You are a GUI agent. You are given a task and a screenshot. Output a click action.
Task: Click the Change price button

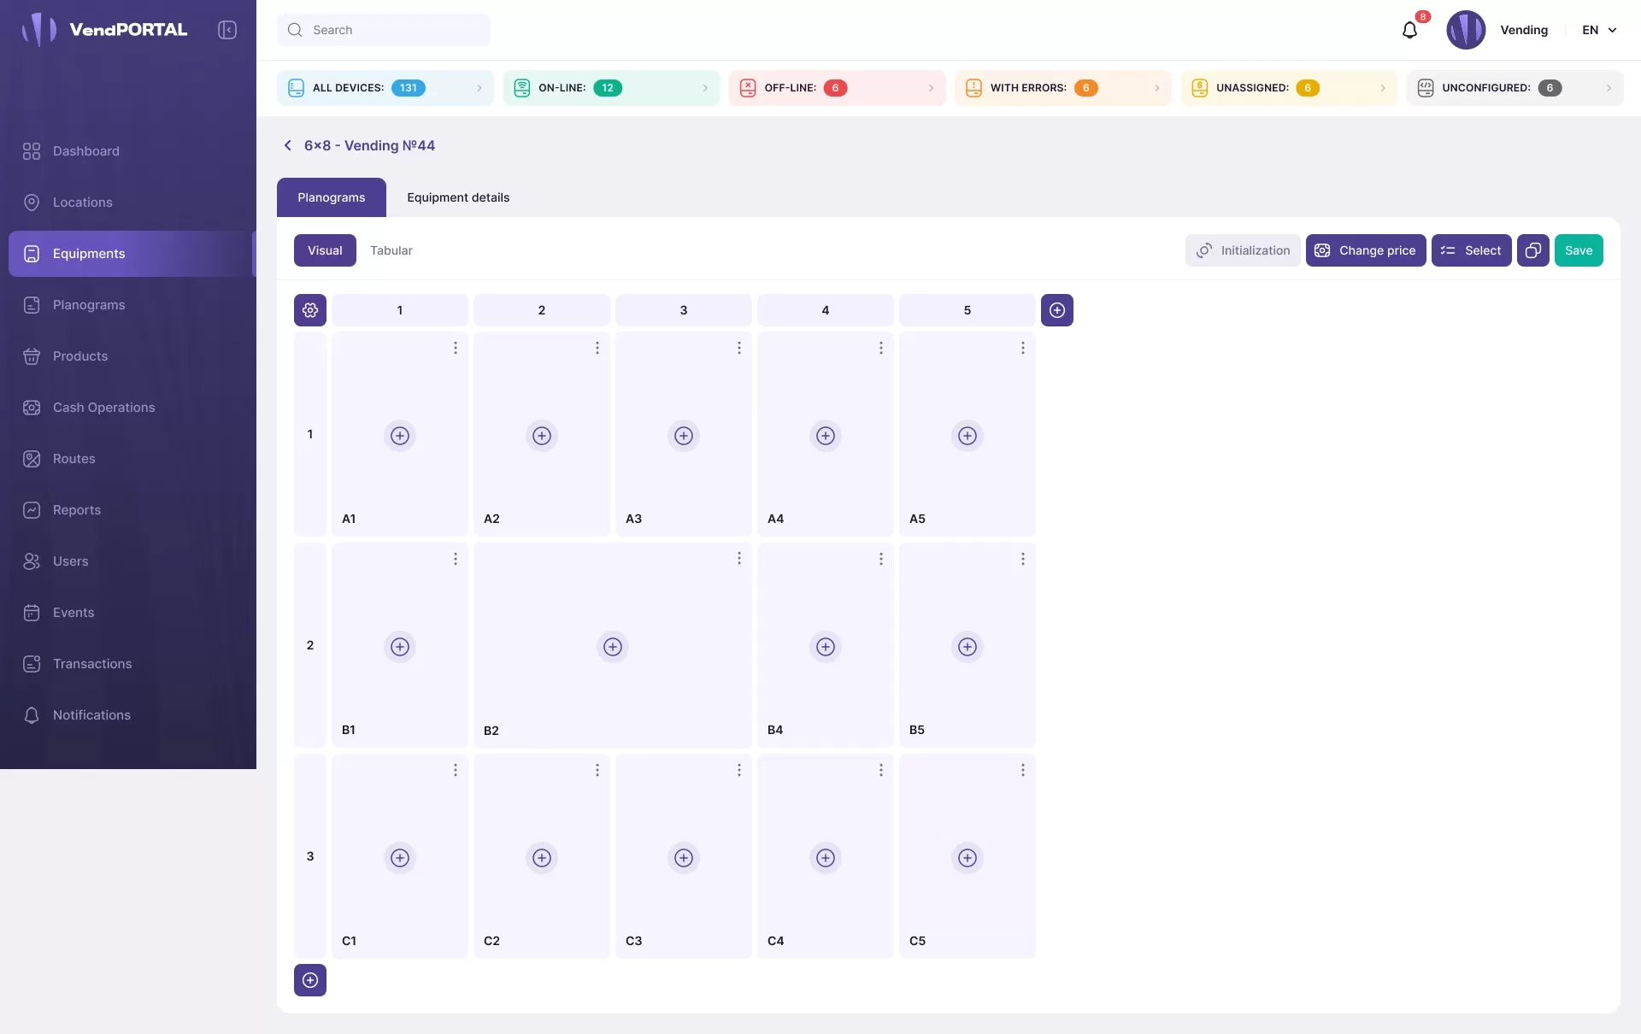click(1365, 250)
